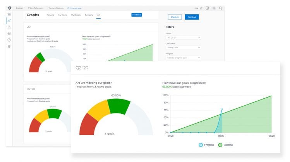Toggle the Baseline legend circle
Viewport: 290px width, 162px height.
pos(220,145)
